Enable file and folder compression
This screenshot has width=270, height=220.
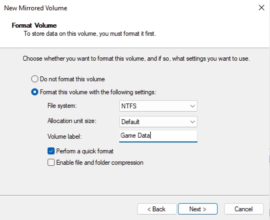tap(51, 163)
